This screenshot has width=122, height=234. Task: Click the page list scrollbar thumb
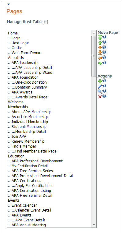(94, 56)
